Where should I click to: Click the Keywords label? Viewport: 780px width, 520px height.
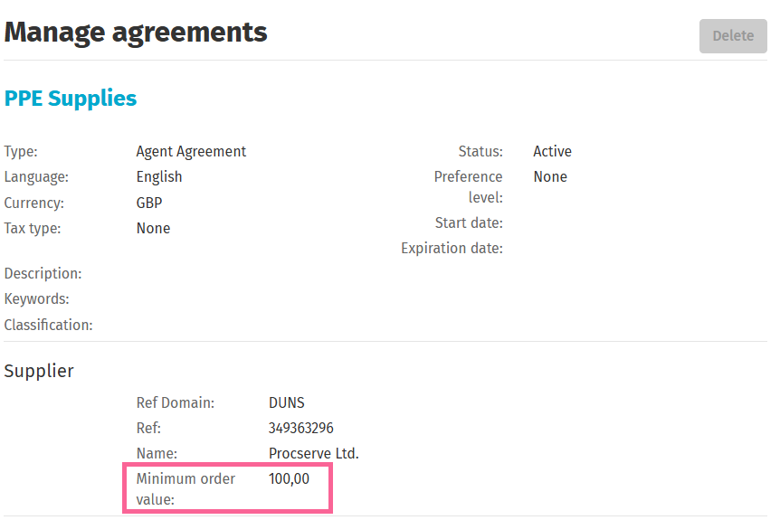point(37,299)
